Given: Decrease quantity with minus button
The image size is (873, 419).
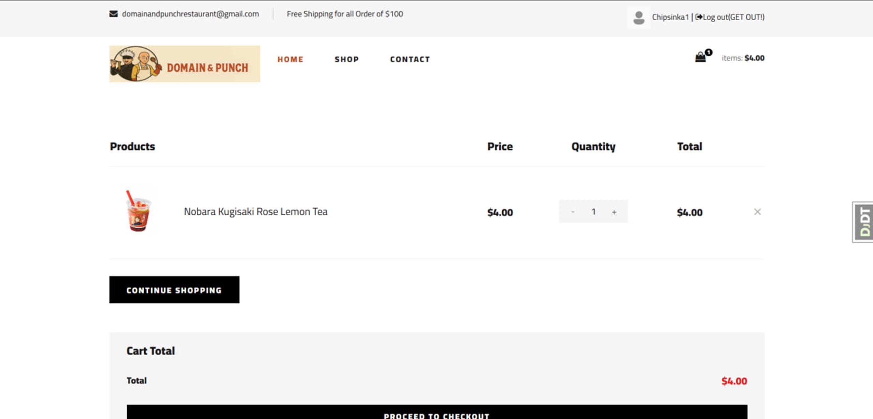Looking at the screenshot, I should (x=573, y=212).
